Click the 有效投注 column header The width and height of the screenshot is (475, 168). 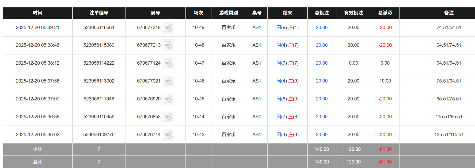[353, 13]
